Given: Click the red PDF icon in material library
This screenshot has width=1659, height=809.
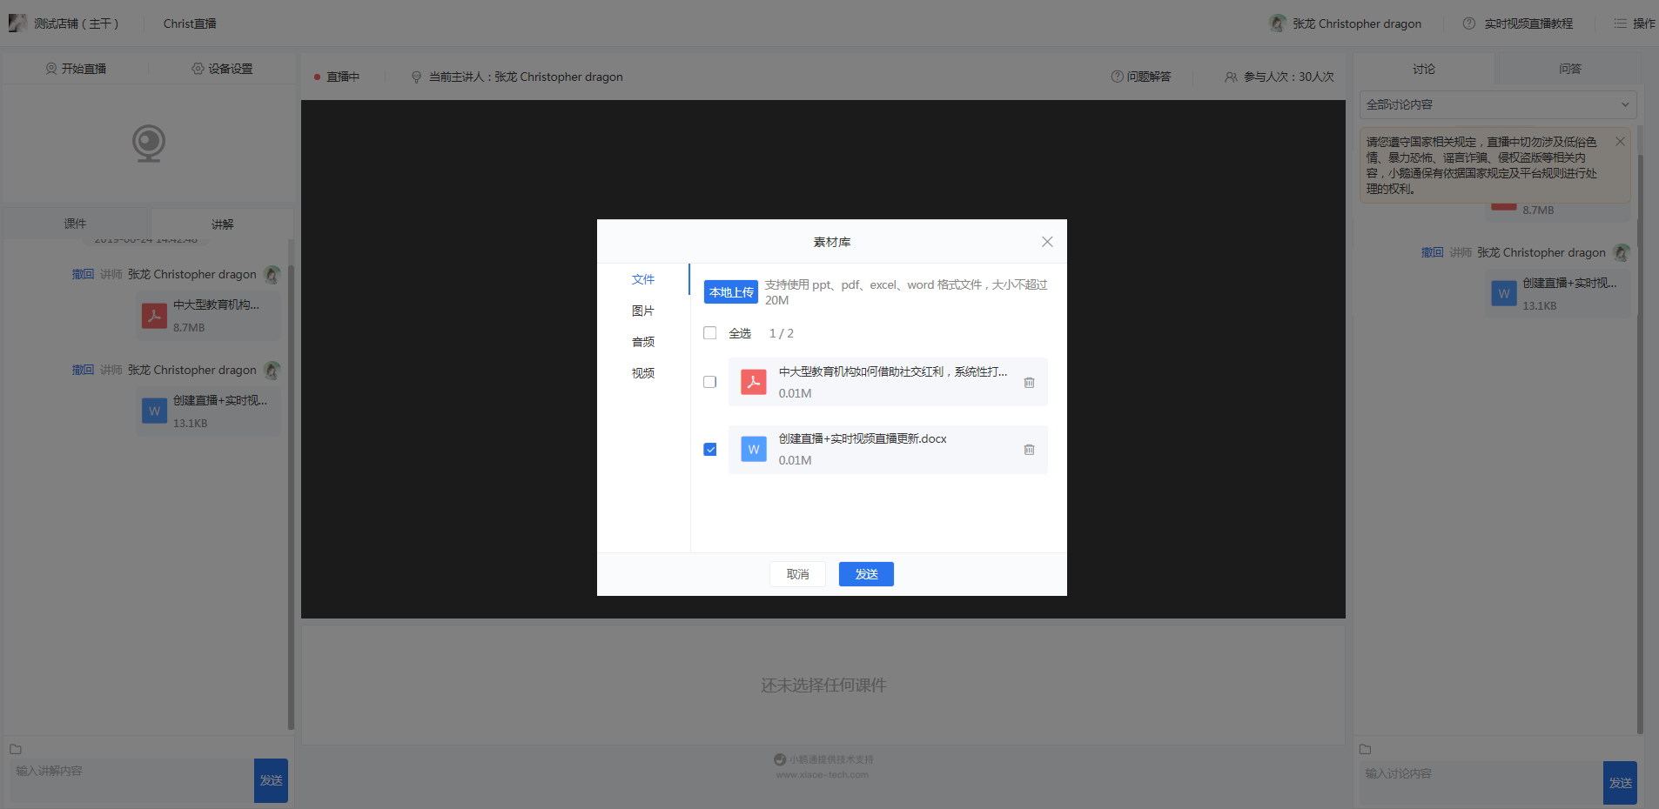Looking at the screenshot, I should click(x=753, y=382).
